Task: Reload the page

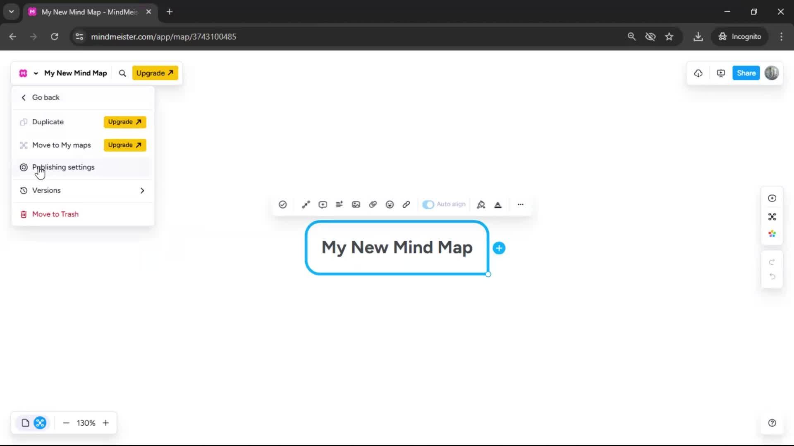Action: [54, 37]
